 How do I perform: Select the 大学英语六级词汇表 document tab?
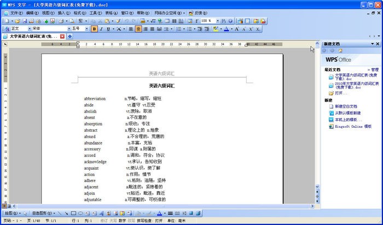pyautogui.click(x=33, y=37)
